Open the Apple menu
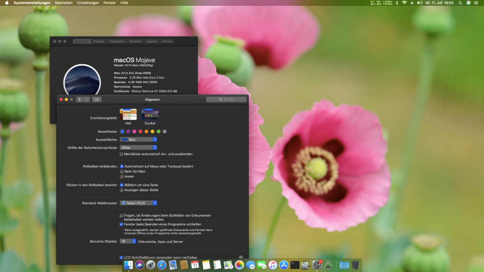This screenshot has height=272, width=484. (x=7, y=3)
